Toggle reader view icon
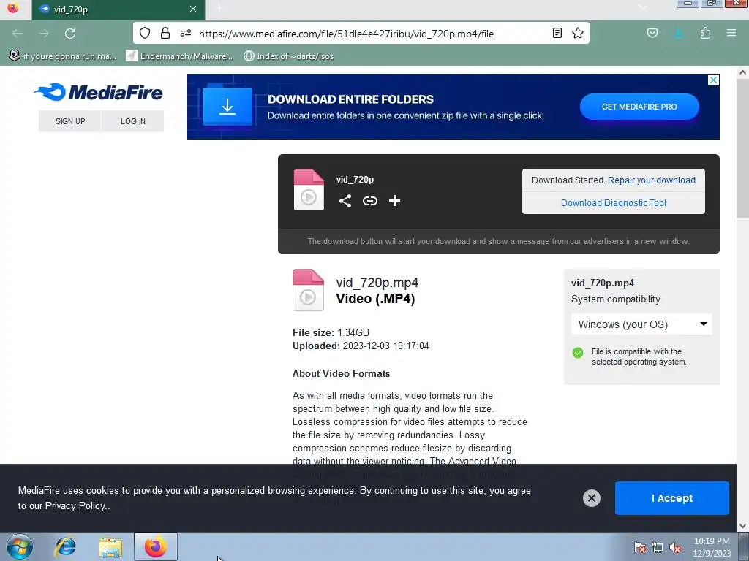Screen dimensions: 749x561 click(557, 33)
